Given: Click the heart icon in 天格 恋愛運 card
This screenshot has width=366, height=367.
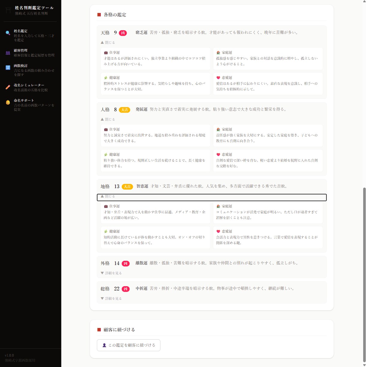Looking at the screenshot, I should pyautogui.click(x=218, y=78).
